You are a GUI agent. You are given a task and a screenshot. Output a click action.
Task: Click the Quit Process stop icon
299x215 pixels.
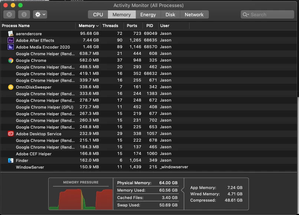9,14
